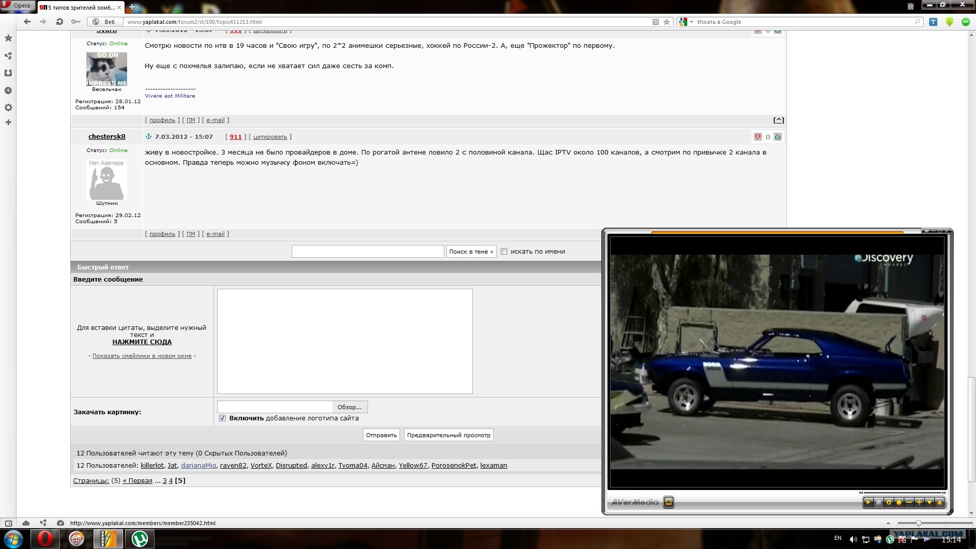976x549 pixels.
Task: Toggle site logo addition checkbox
Action: coord(222,418)
